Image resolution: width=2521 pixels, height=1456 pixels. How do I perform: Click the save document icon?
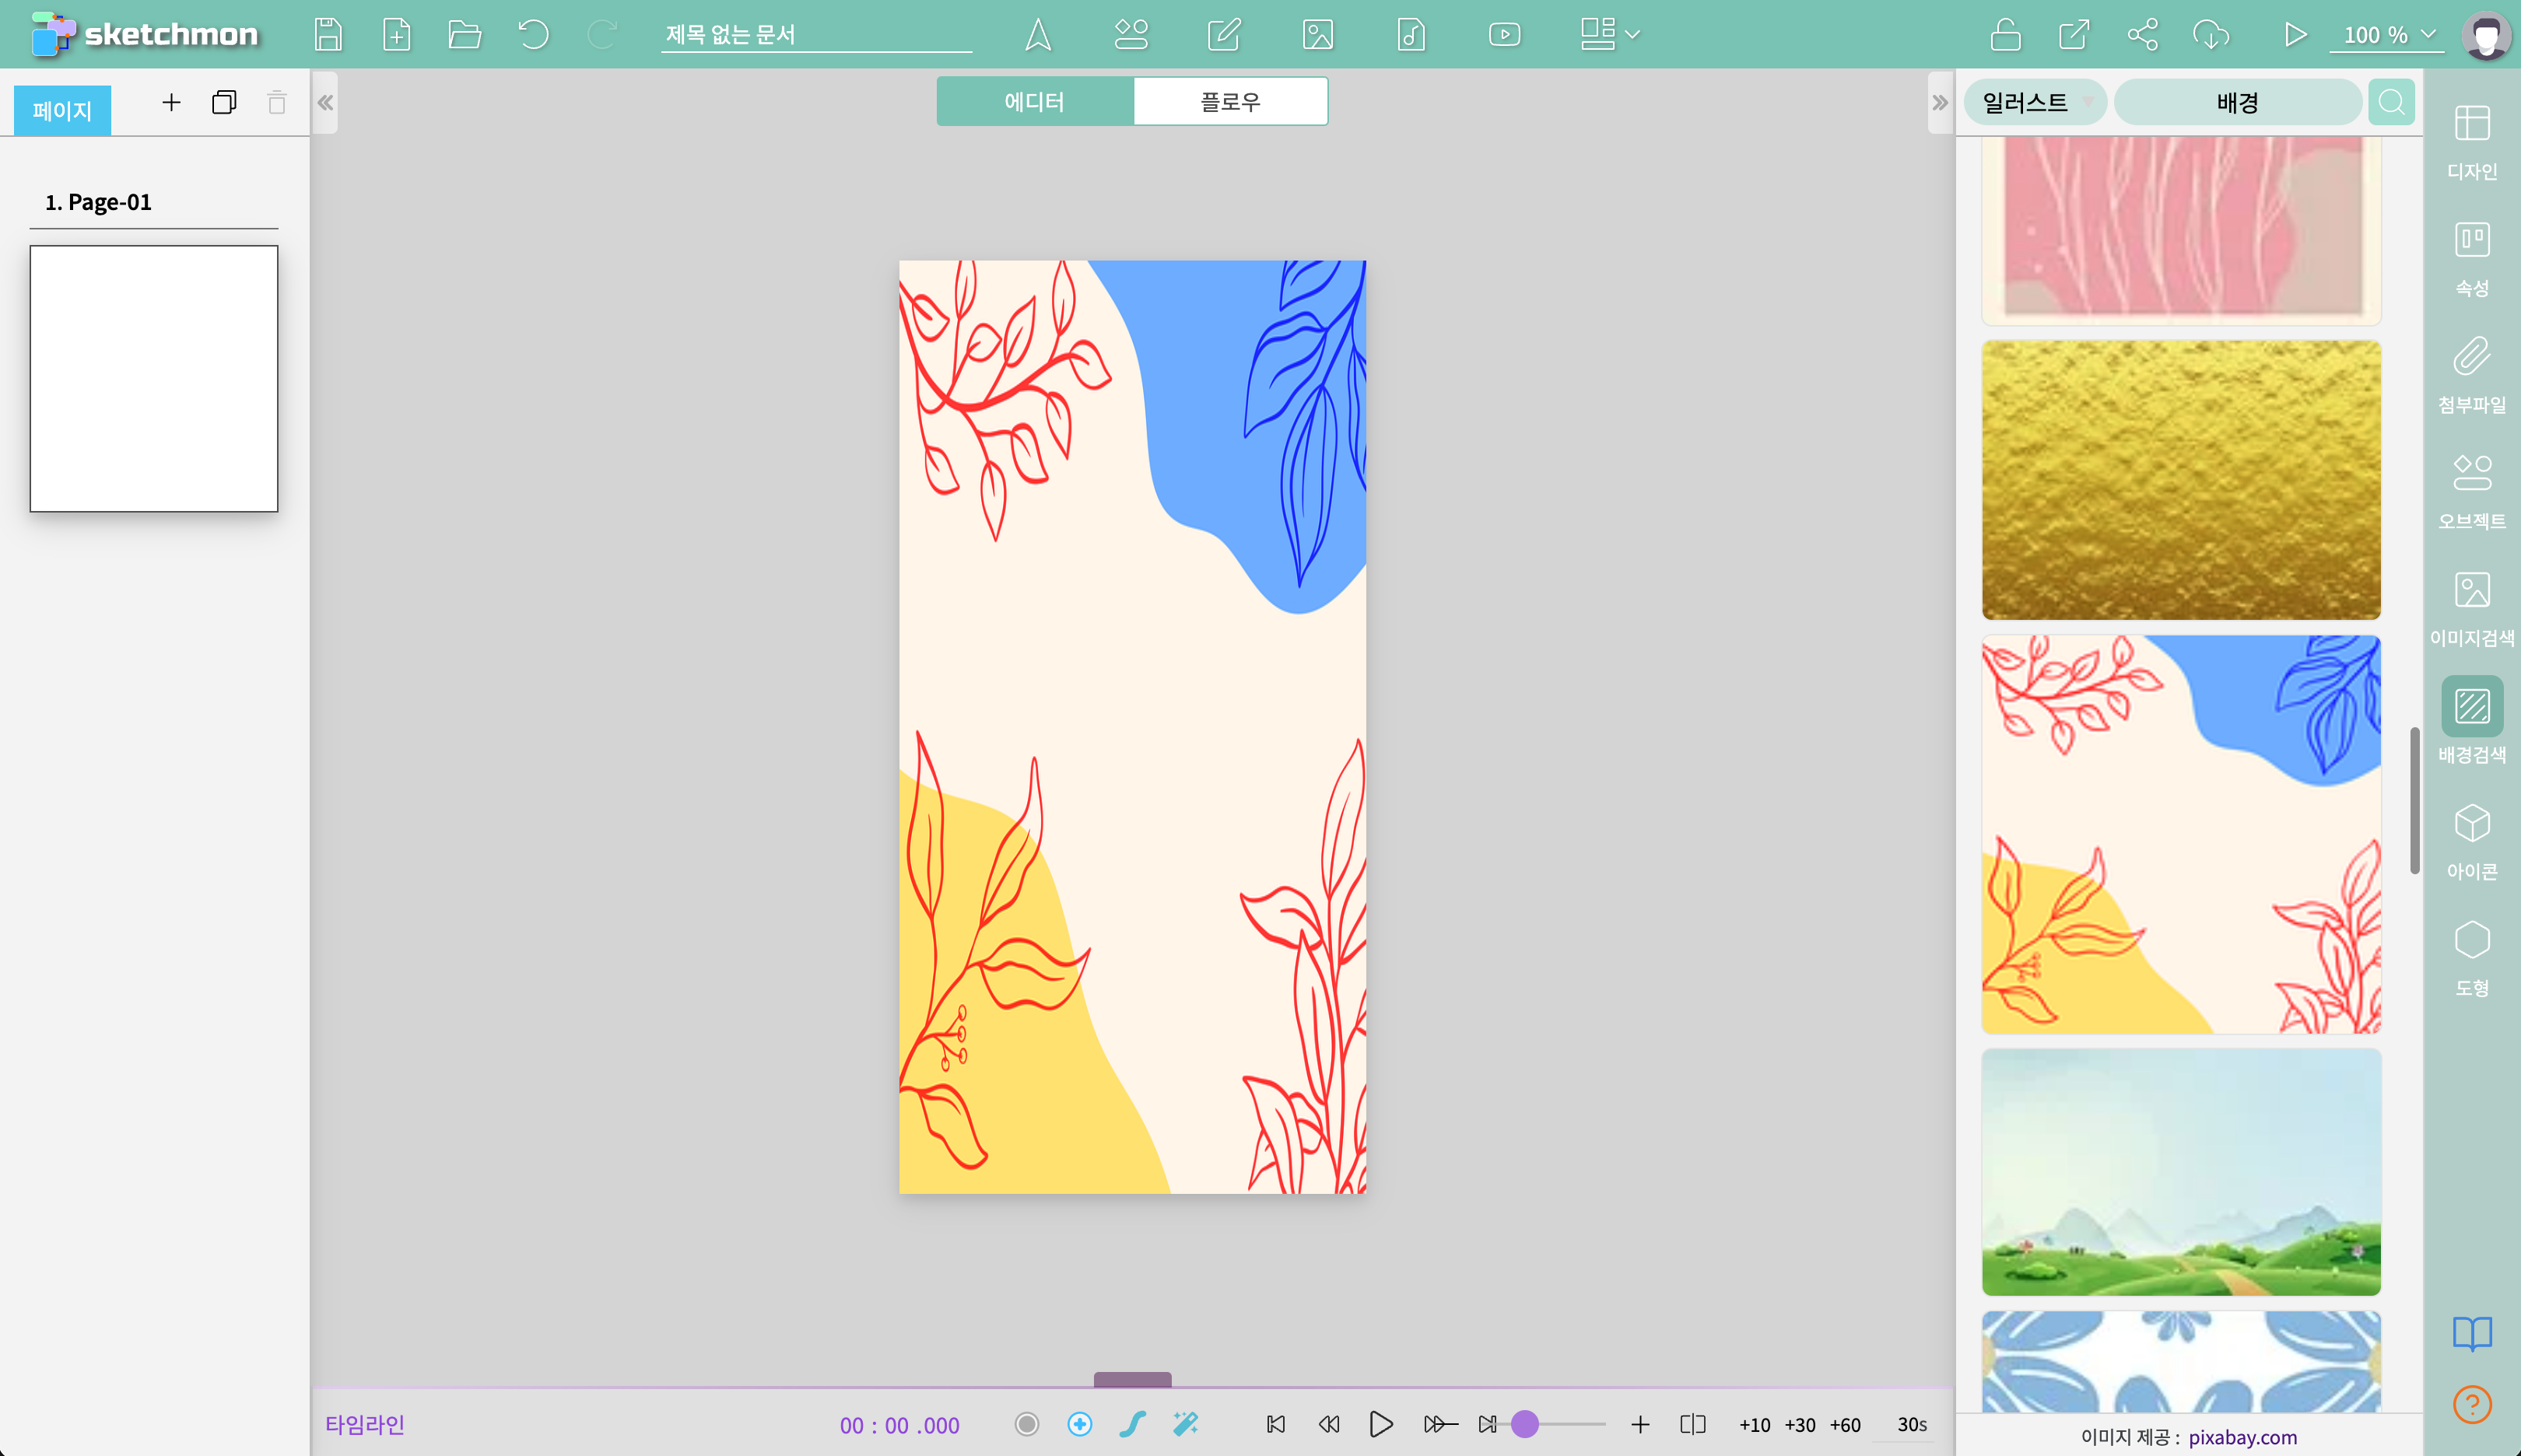tap(327, 34)
